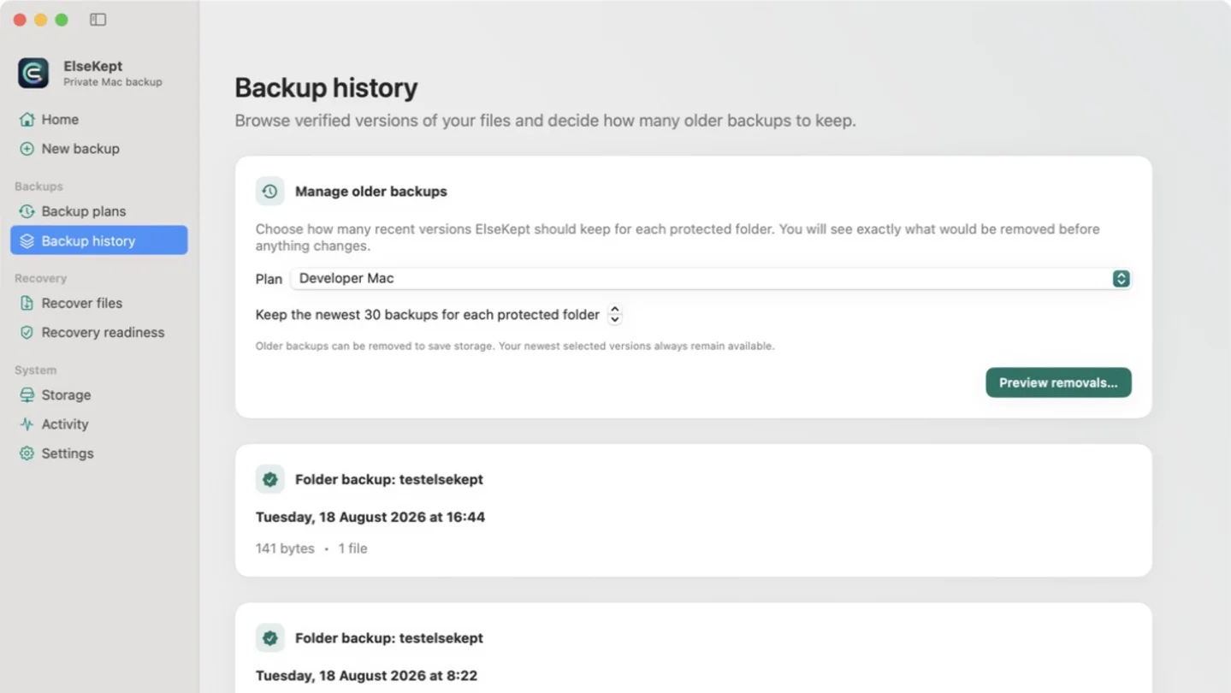Open the Home page
This screenshot has height=693, width=1231.
(x=99, y=120)
